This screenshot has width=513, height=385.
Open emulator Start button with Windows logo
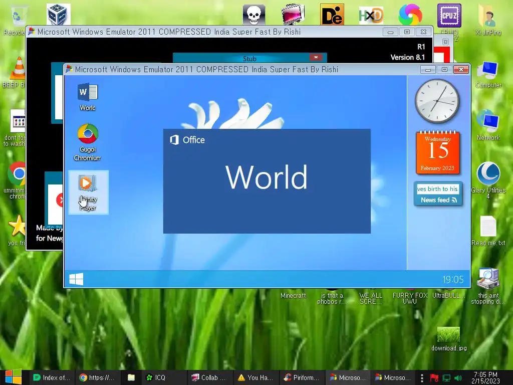(76, 279)
